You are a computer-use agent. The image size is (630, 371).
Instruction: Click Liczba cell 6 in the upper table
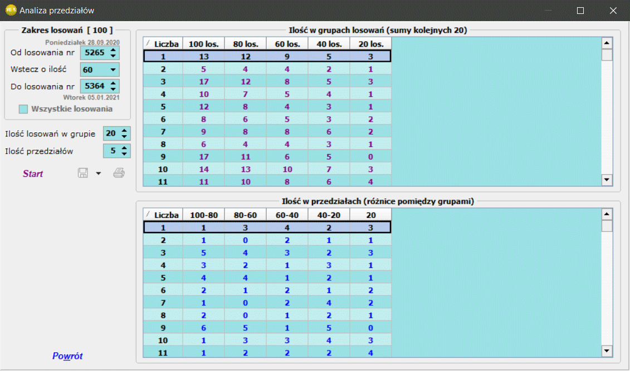point(163,119)
